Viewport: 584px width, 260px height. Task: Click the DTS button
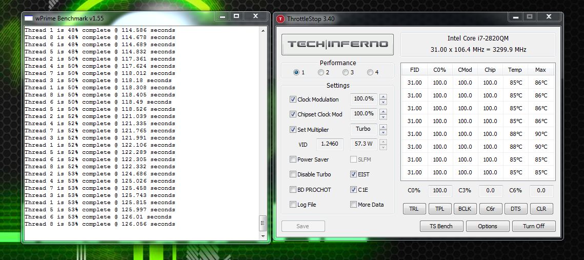tap(516, 209)
